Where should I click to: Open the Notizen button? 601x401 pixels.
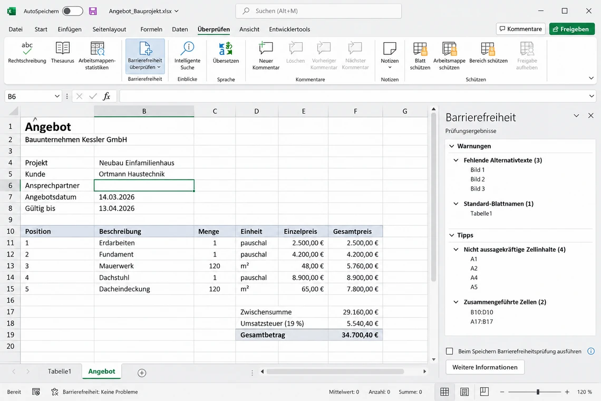pos(390,56)
